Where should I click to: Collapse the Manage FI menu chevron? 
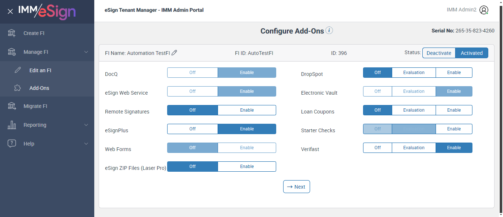[x=86, y=52]
